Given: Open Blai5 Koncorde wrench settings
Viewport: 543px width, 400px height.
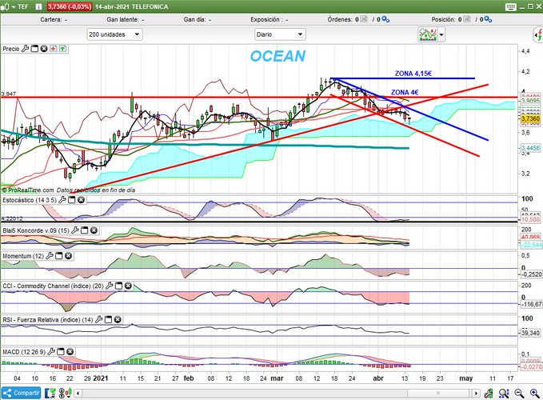Looking at the screenshot, I should [x=75, y=230].
